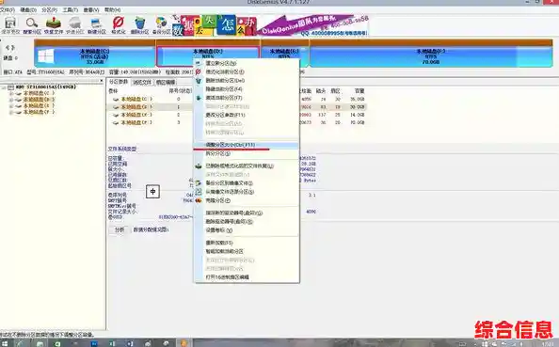Open the 帮助(H) menu

tap(112, 9)
